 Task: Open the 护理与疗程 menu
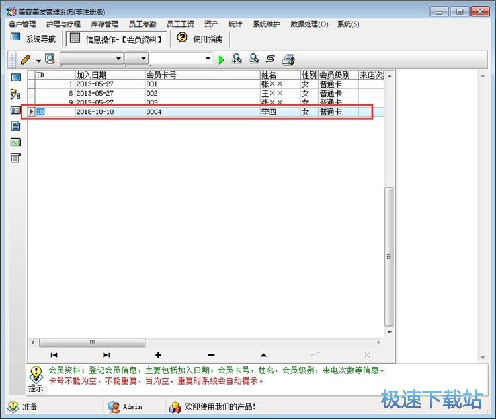[x=63, y=24]
